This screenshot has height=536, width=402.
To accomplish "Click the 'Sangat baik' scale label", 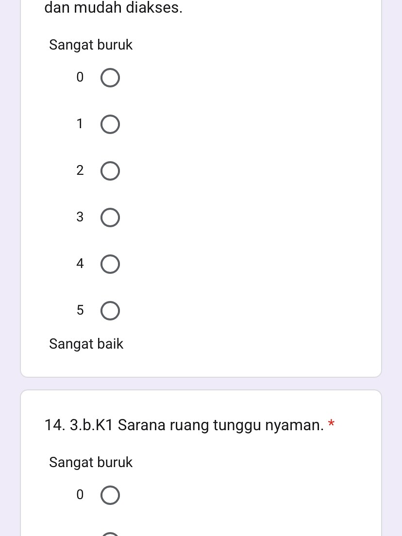I will [x=86, y=344].
